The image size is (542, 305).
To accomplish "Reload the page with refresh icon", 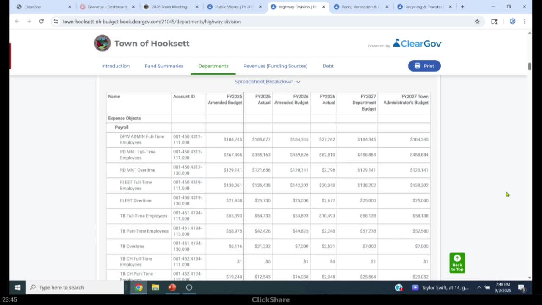I will 41,21.
